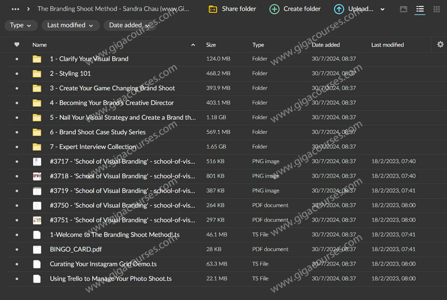Expand the Upload options chevron
Screen dimensions: 447x300
(x=383, y=9)
